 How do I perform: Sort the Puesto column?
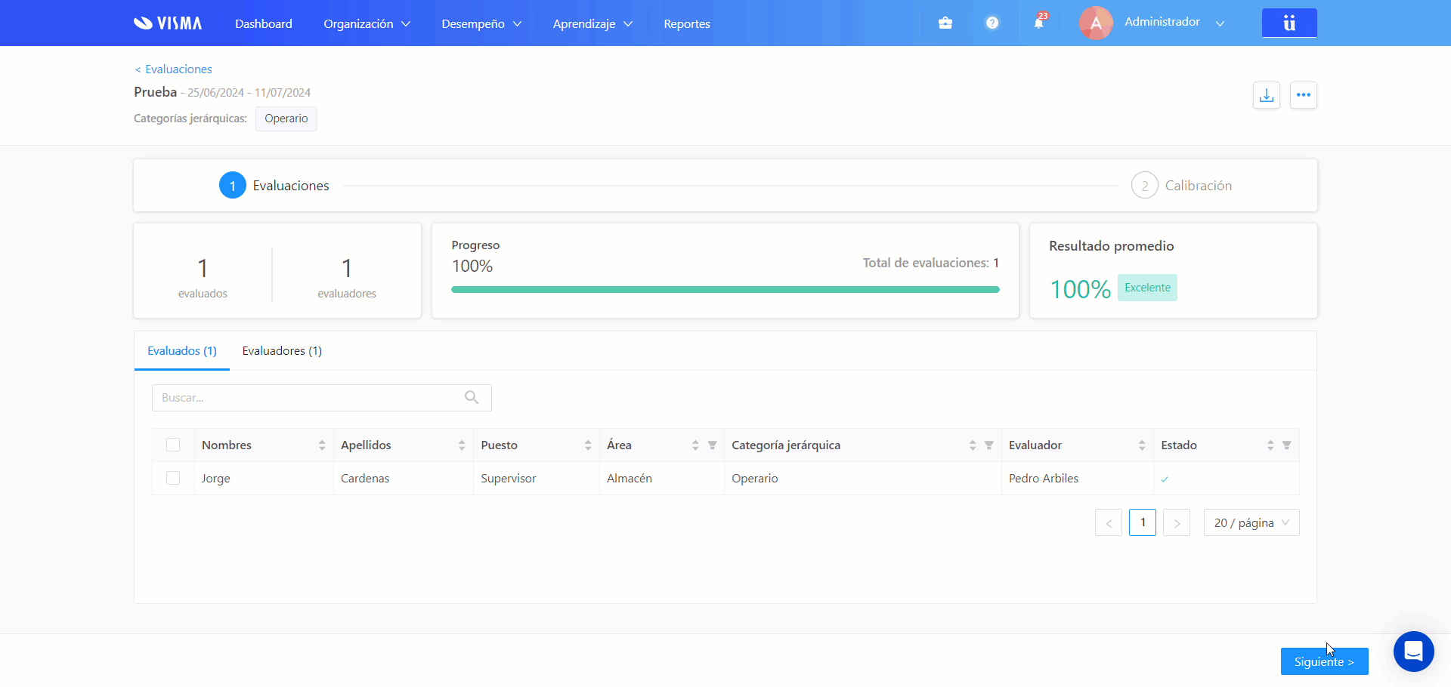(588, 445)
